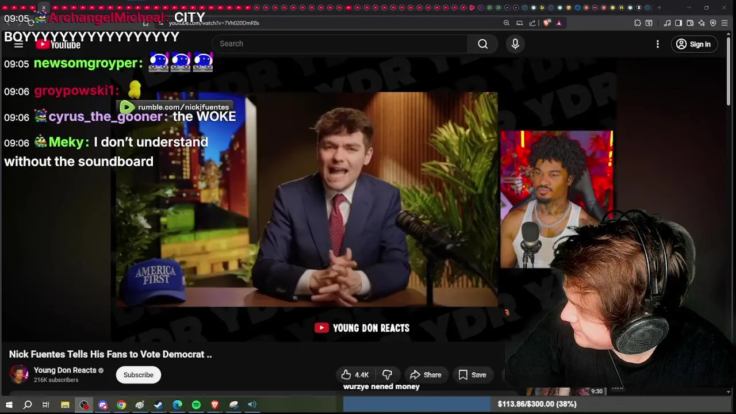
Task: Save the video to a playlist
Action: [472, 375]
